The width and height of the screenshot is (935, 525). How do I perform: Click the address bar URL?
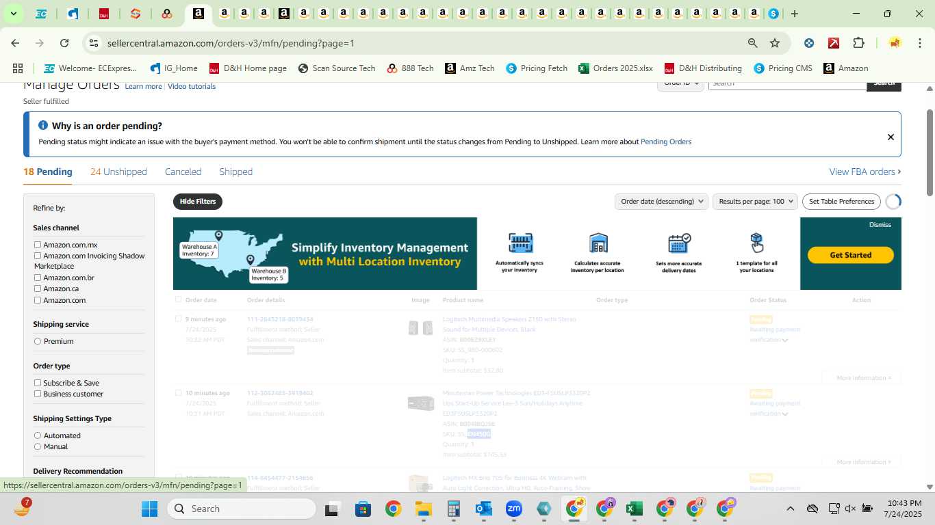pos(231,43)
